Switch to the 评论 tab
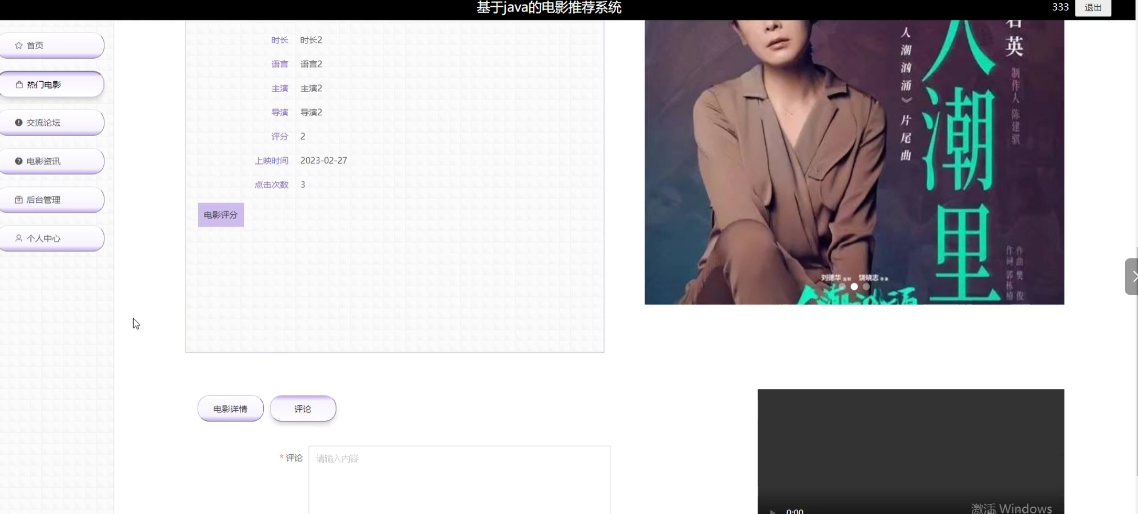 coord(303,409)
